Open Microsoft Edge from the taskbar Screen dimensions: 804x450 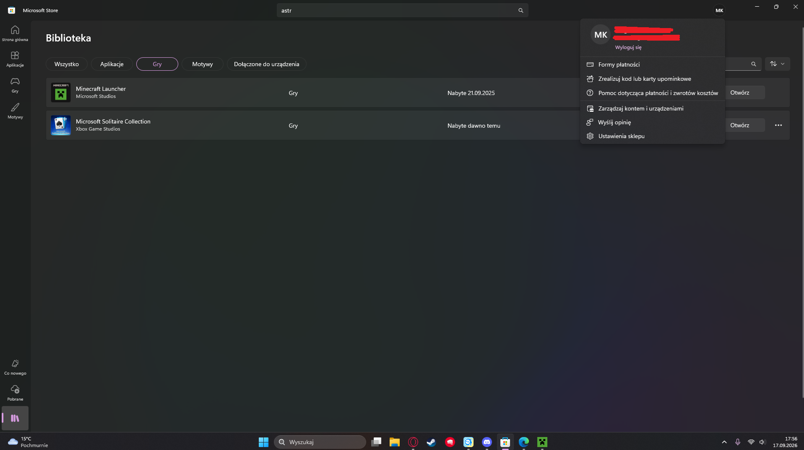click(x=523, y=442)
